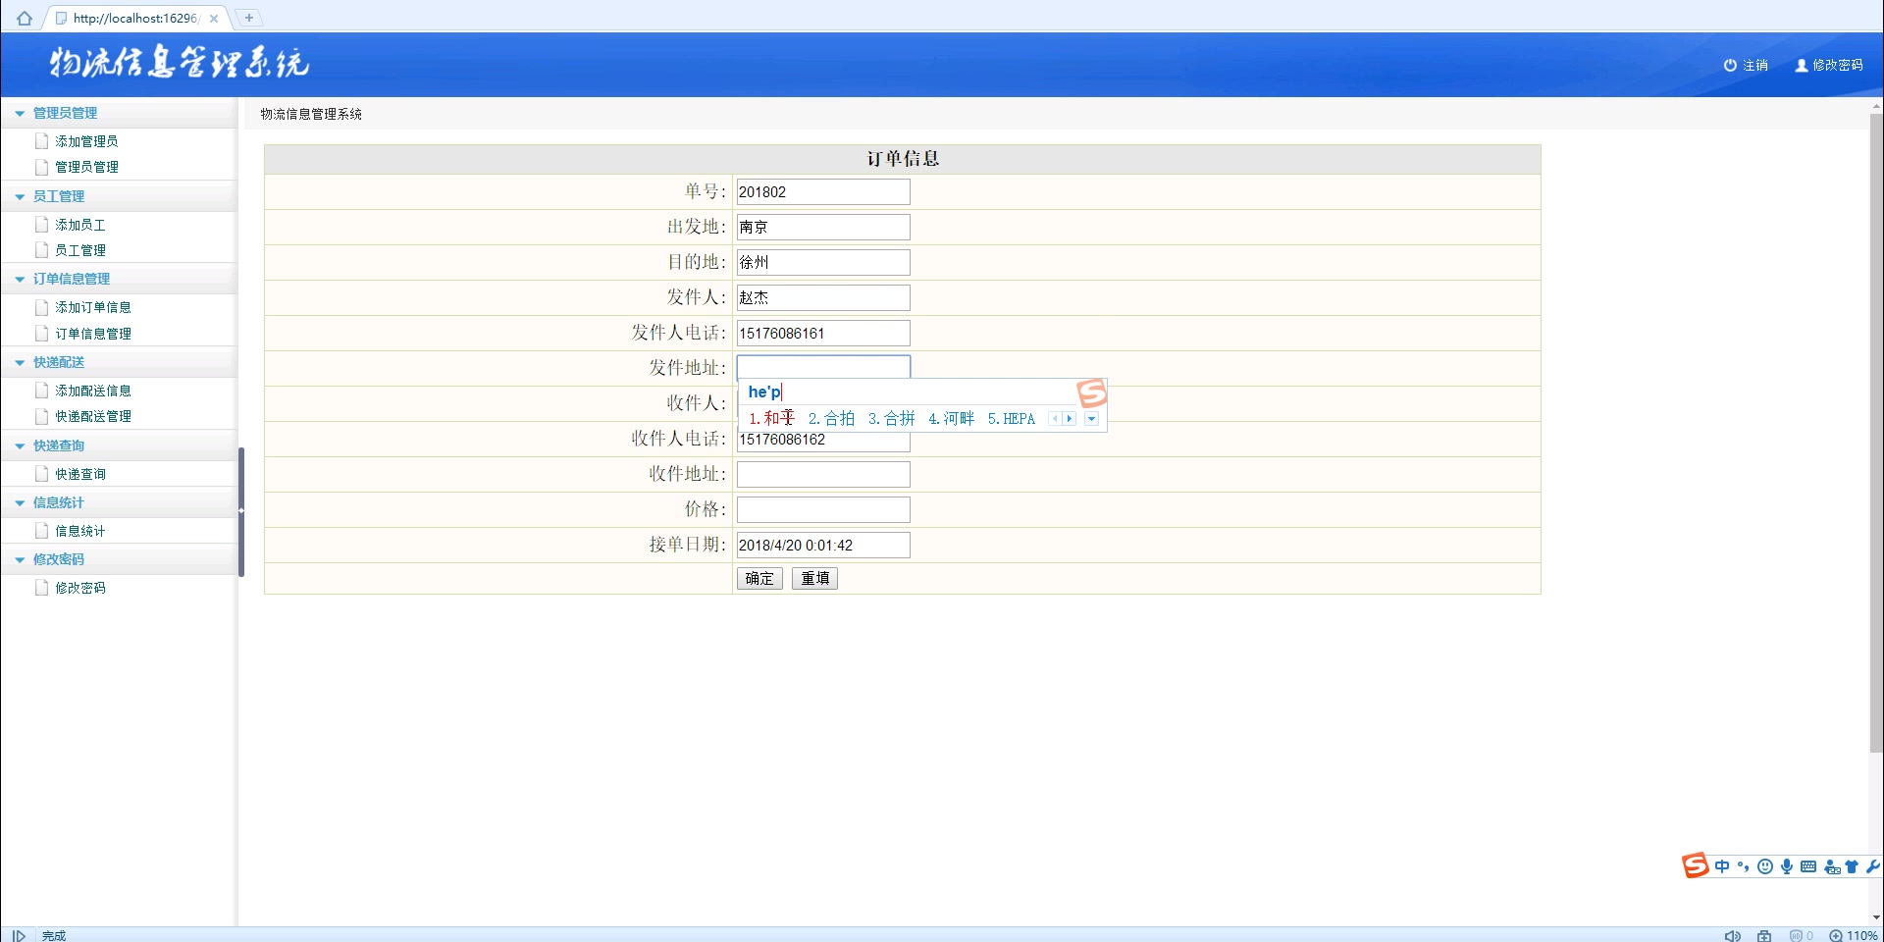This screenshot has height=942, width=1884.
Task: Expand IME candidate list dropdown arrow
Action: (x=1091, y=419)
